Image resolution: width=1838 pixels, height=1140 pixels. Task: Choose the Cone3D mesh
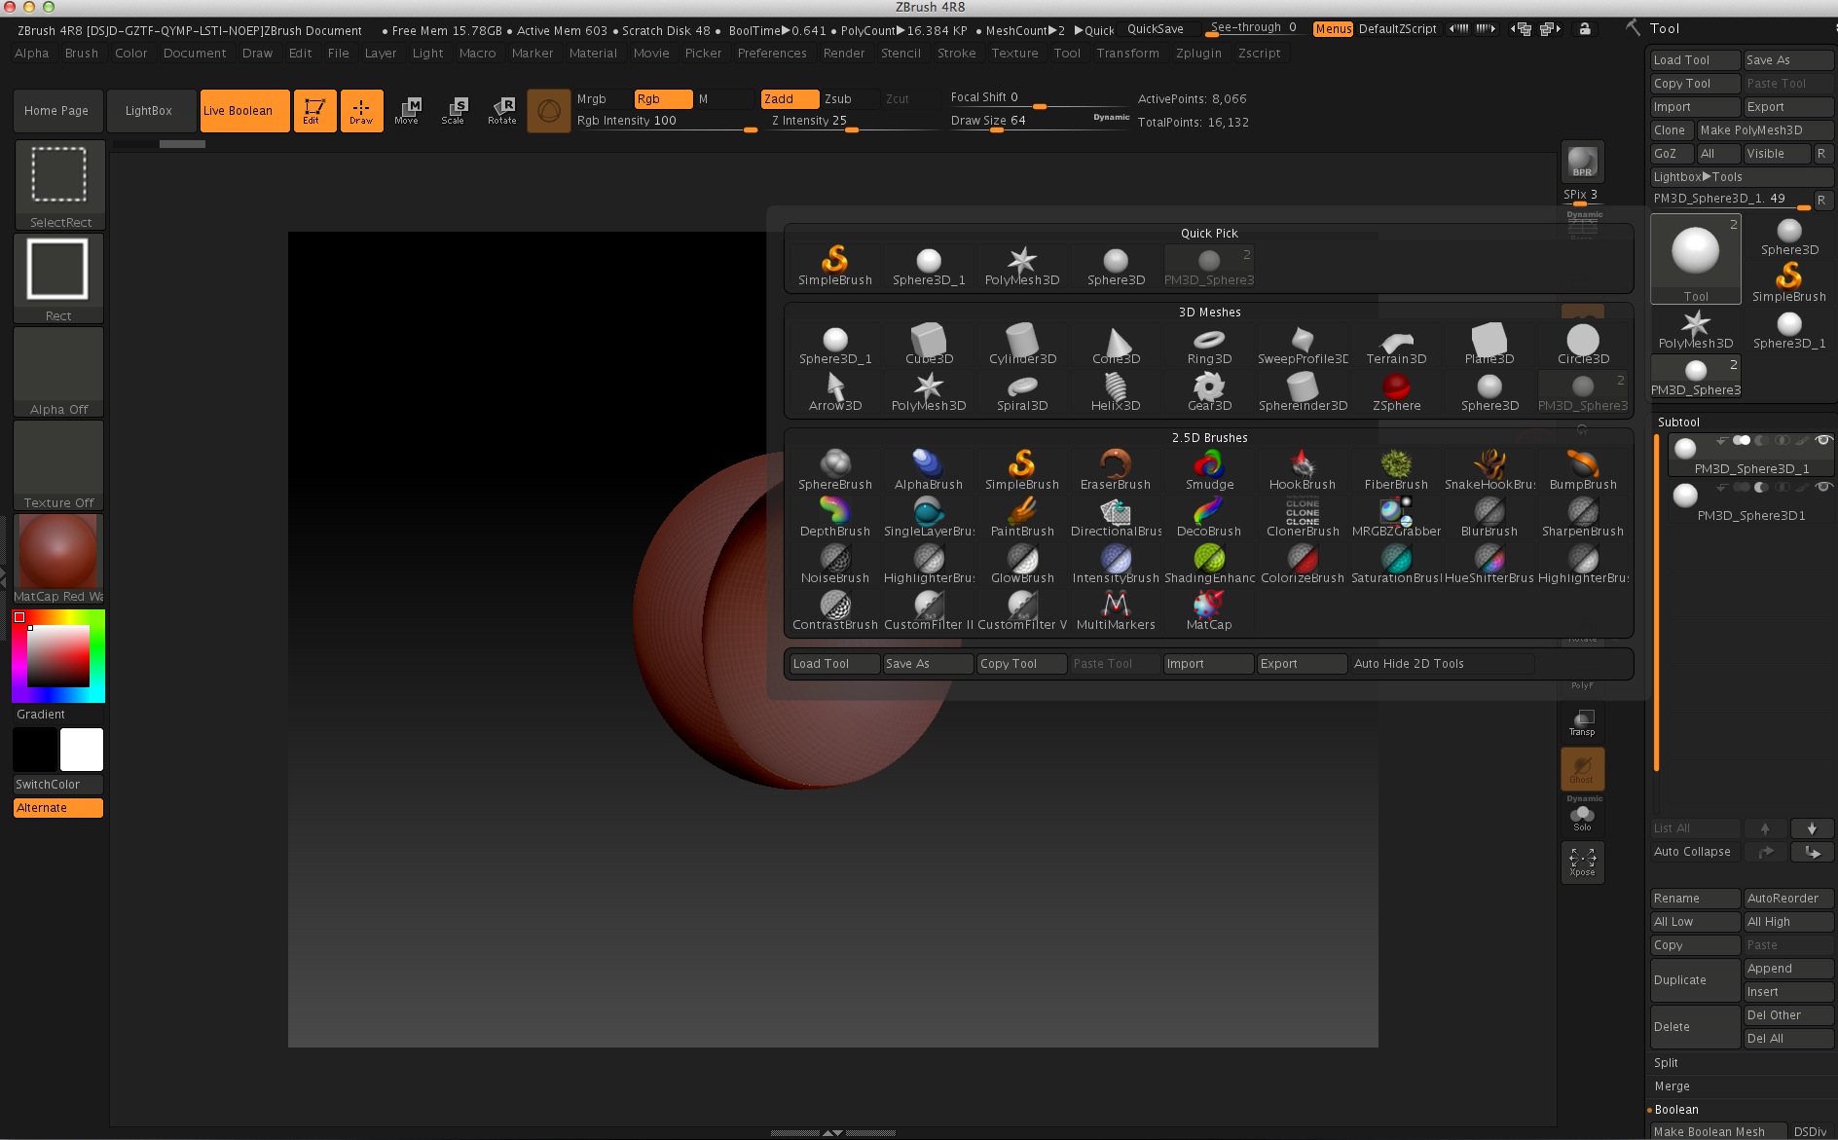click(1116, 345)
